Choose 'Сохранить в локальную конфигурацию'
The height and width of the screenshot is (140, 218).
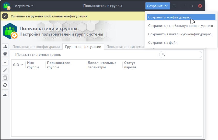(x=181, y=34)
